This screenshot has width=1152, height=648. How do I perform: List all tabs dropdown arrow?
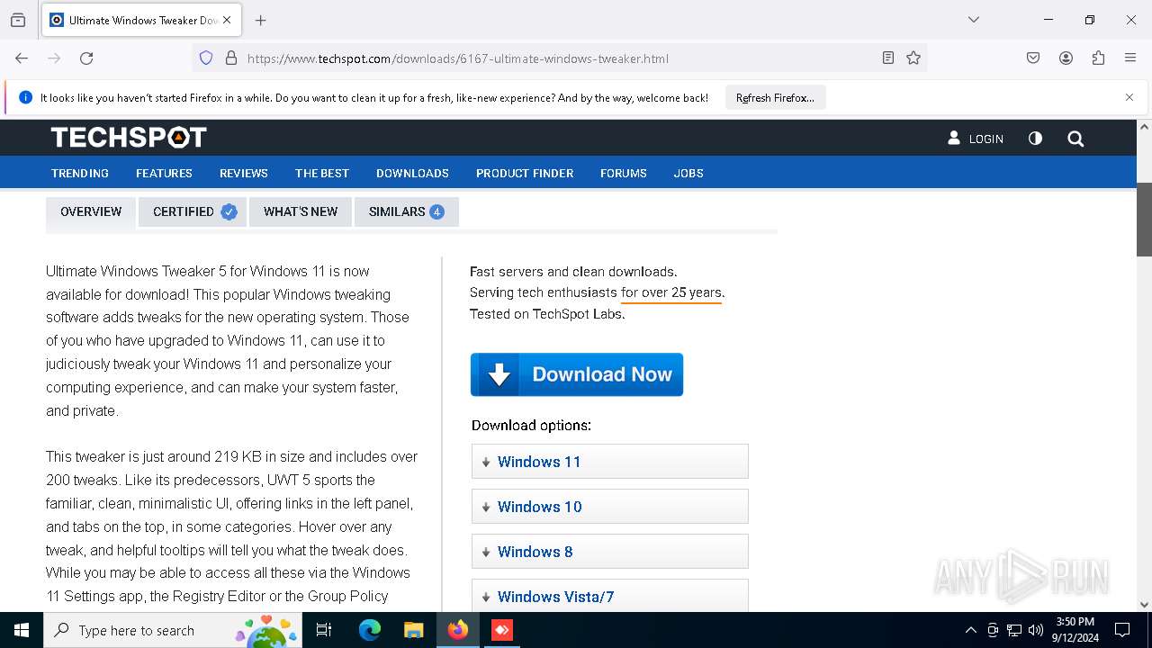tap(973, 20)
